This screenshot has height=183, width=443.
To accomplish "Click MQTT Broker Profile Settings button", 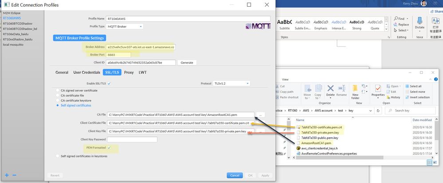I will coord(79,38).
